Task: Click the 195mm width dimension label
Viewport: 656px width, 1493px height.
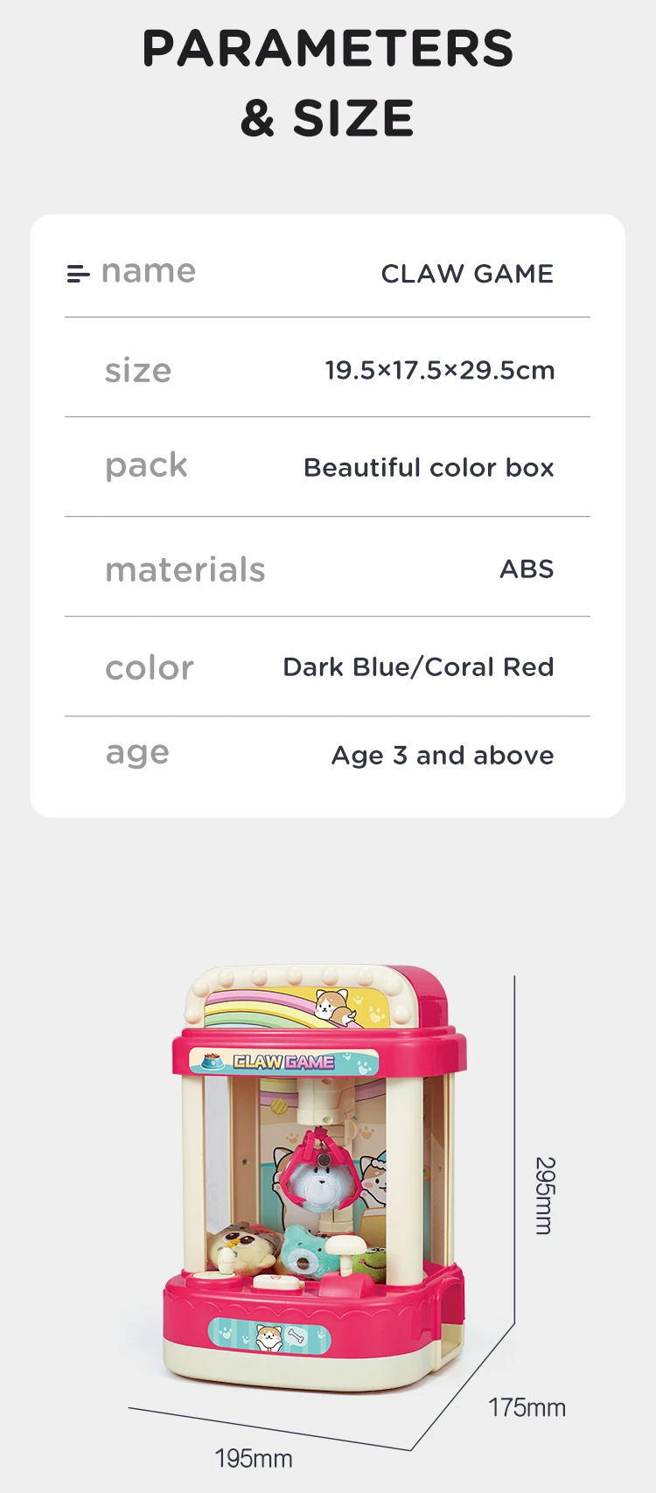Action: click(253, 1458)
